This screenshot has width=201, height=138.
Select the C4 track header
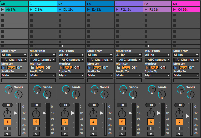(187, 4)
